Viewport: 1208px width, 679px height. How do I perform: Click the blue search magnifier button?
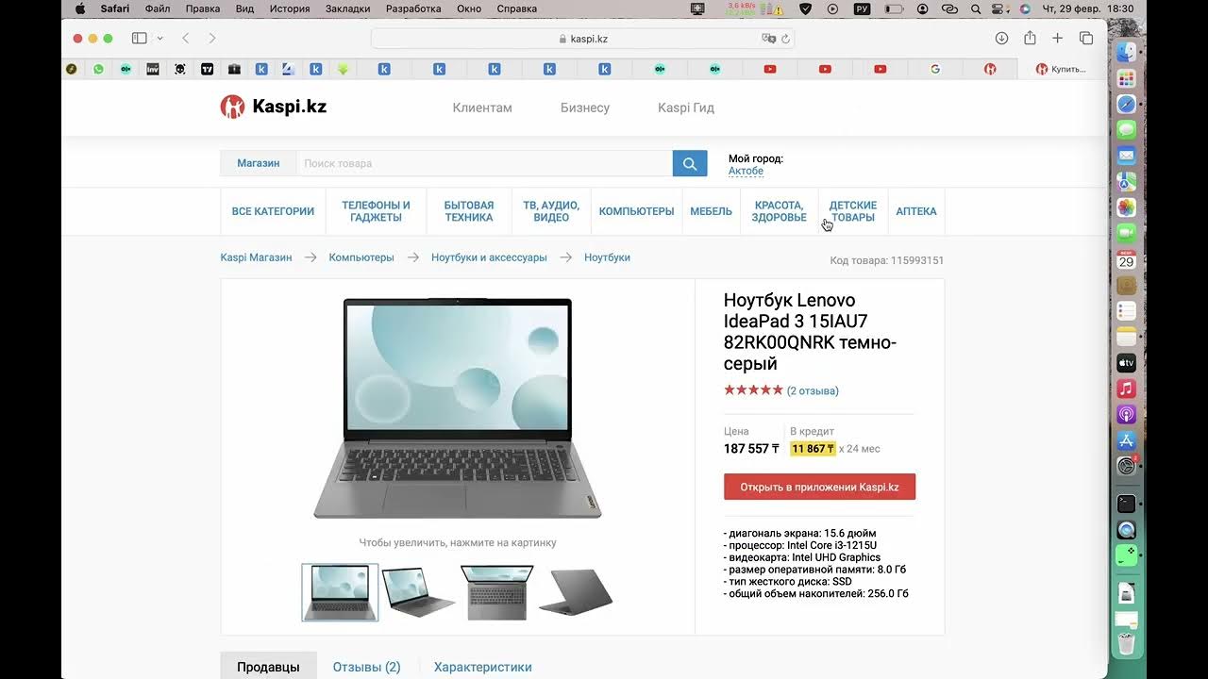[690, 163]
